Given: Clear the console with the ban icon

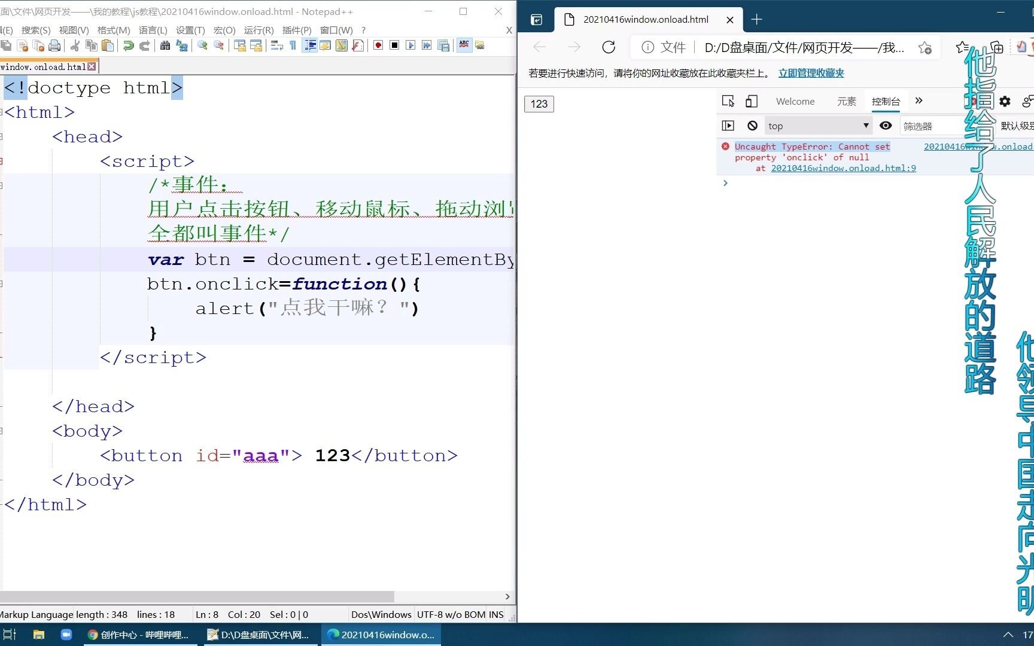Looking at the screenshot, I should (753, 126).
